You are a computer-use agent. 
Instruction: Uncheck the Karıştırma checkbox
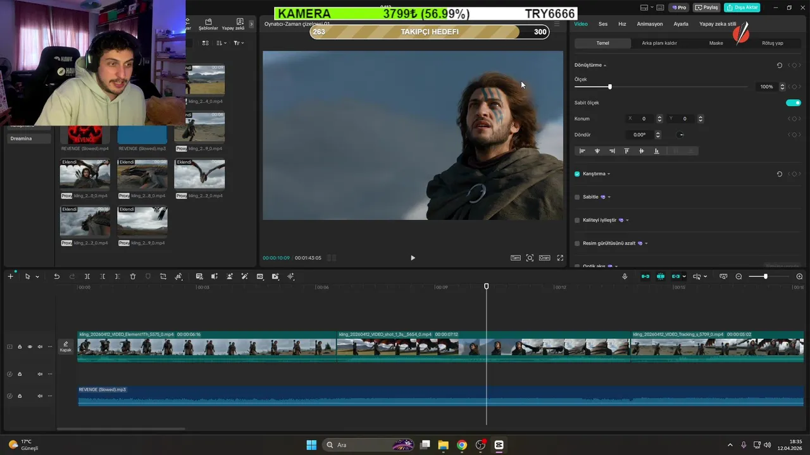577,174
